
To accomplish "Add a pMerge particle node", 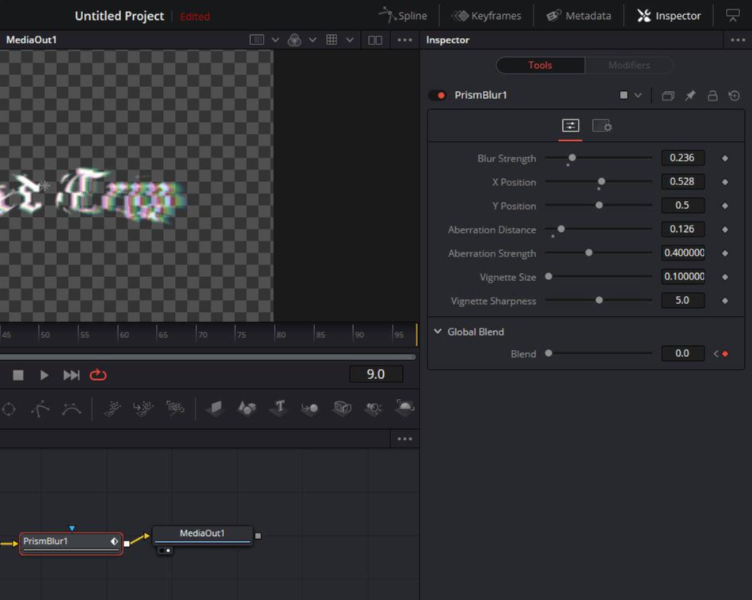I will [143, 408].
